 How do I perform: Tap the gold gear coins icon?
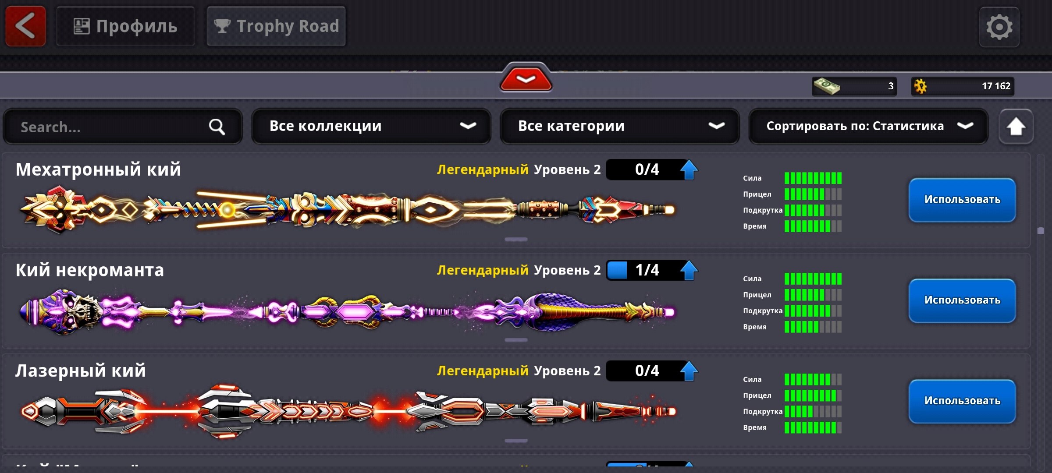tap(920, 86)
